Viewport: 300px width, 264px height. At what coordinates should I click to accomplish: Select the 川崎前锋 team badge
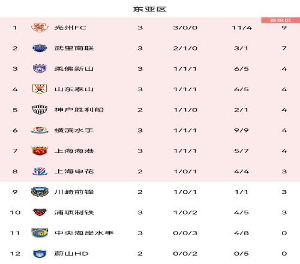[x=40, y=192]
